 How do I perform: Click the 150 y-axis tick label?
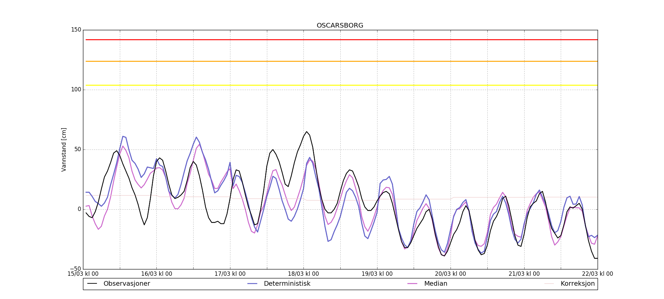coord(76,30)
